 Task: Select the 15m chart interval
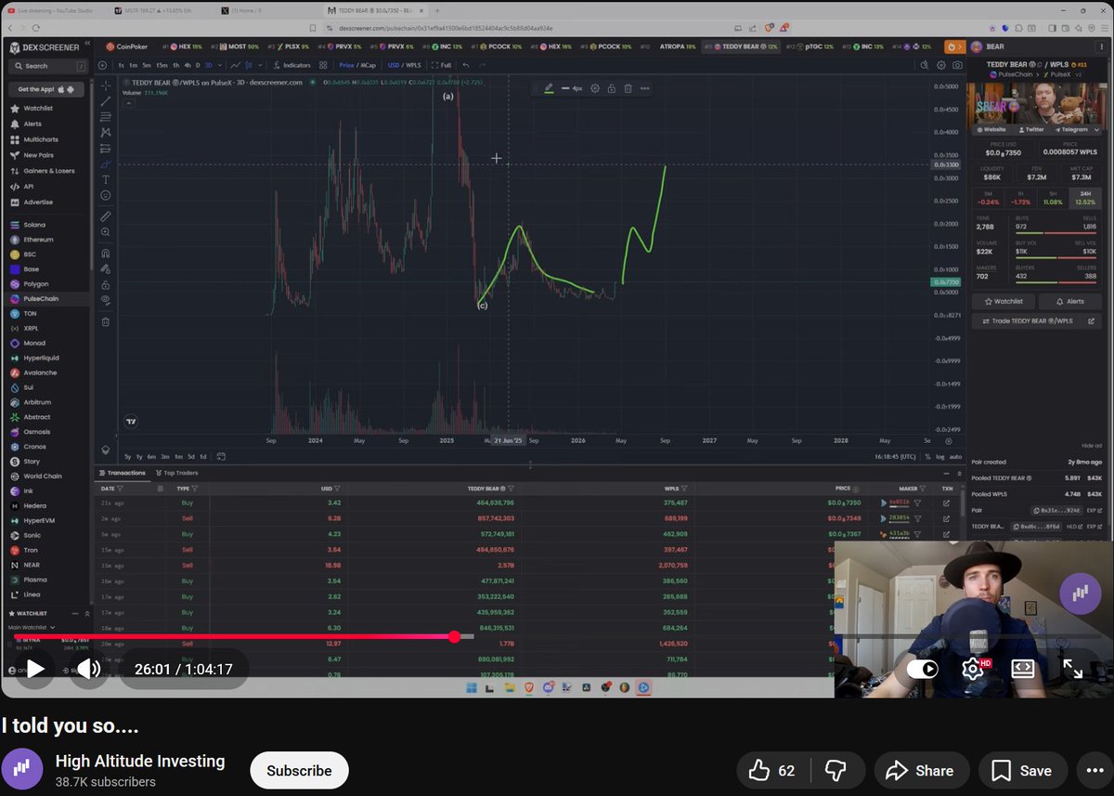(162, 66)
